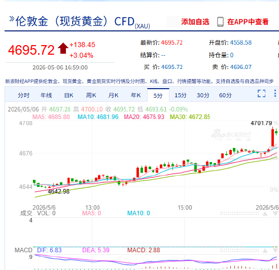
Task: Click the volume MA10: 0 label
Action: point(138,213)
